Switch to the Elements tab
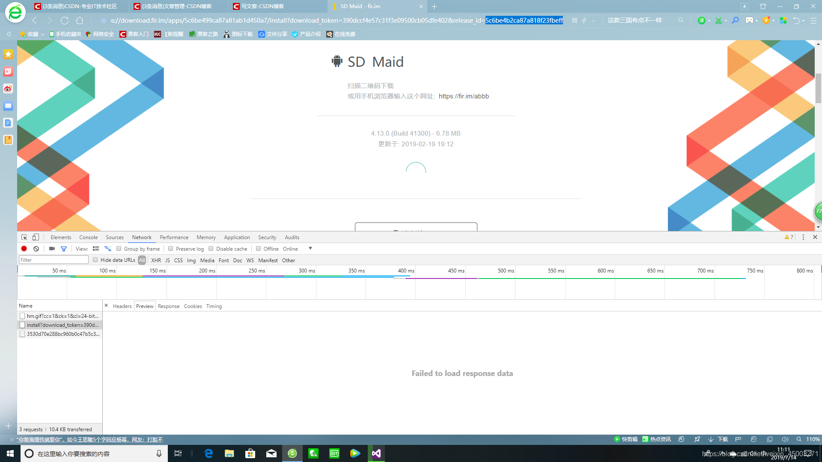This screenshot has width=822, height=462. (x=61, y=237)
